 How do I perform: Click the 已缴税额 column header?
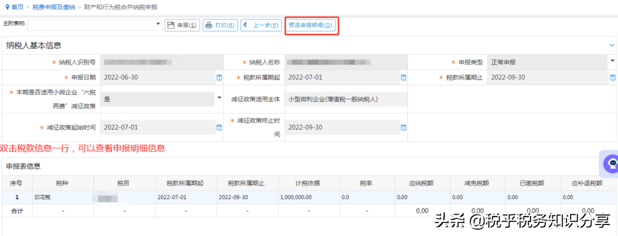point(532,183)
